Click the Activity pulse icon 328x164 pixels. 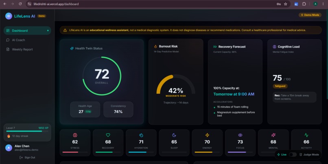tap(306, 135)
